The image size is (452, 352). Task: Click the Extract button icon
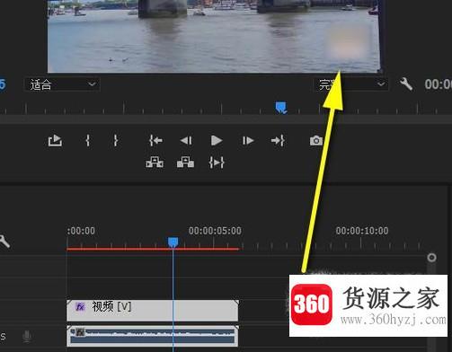pos(185,163)
